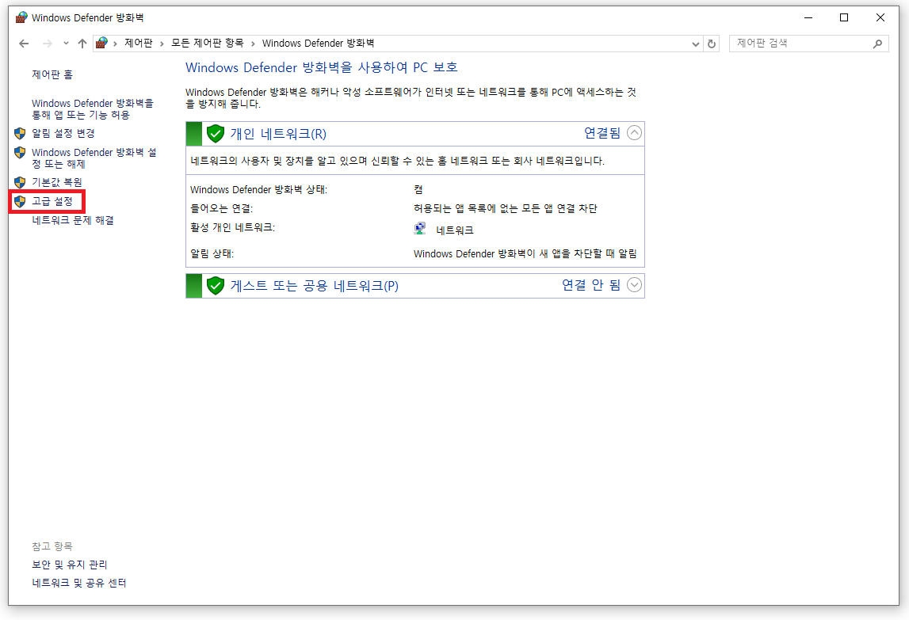
Task: Click green shield on 게스트 또는 공용 네트워크
Action: [215, 286]
